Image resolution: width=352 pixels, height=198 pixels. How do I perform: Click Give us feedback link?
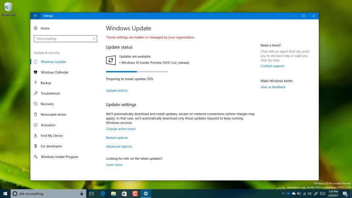[x=273, y=87]
